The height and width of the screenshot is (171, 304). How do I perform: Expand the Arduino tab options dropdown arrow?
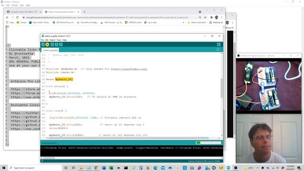point(218,49)
